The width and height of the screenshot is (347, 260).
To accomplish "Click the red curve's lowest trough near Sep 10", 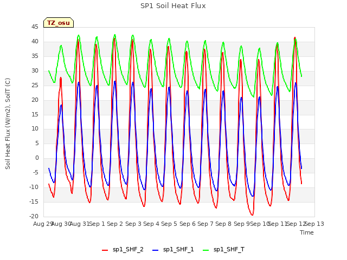I will [252, 214].
